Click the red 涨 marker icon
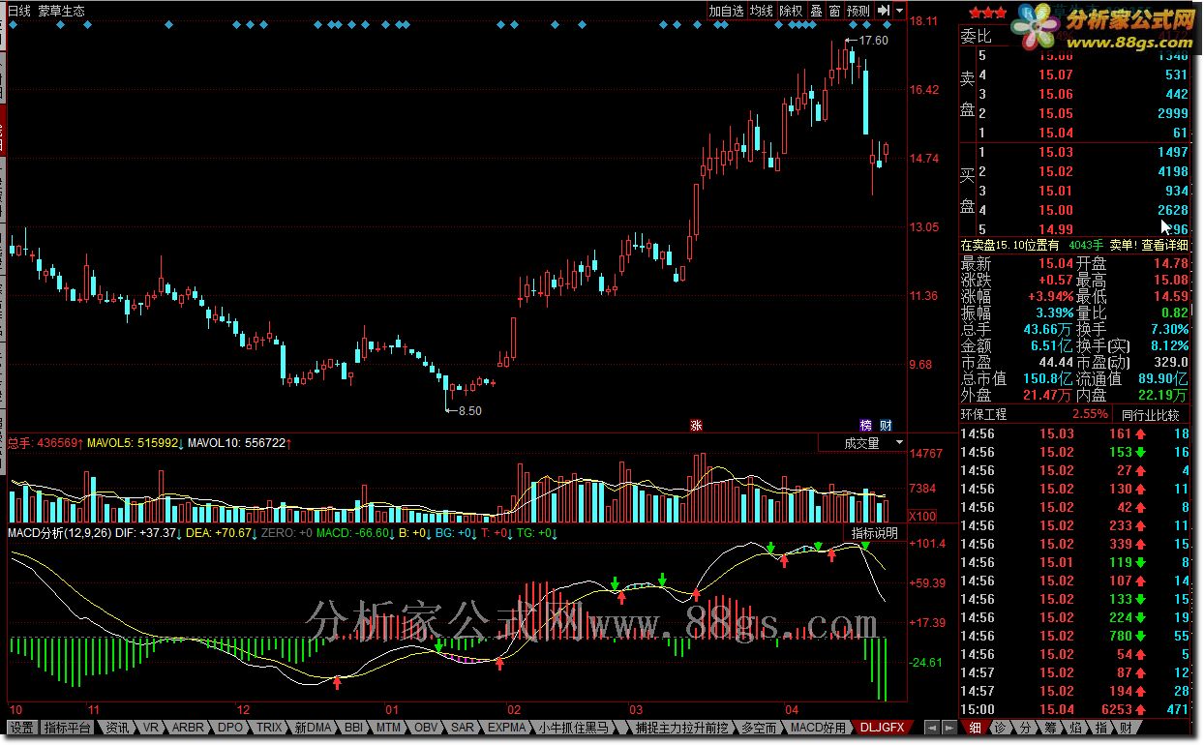Viewport: 1204px width, 745px height. 696,425
